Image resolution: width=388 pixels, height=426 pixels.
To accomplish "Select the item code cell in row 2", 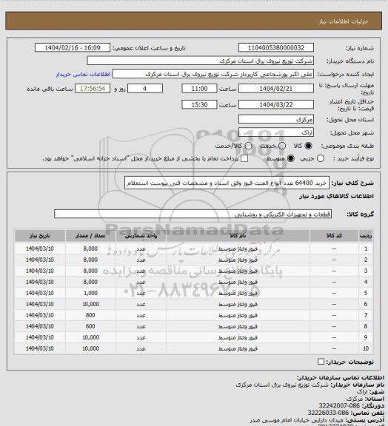I will (334, 260).
